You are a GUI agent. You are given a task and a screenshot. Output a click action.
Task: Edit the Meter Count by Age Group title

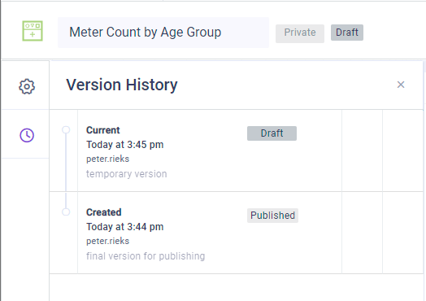point(163,33)
